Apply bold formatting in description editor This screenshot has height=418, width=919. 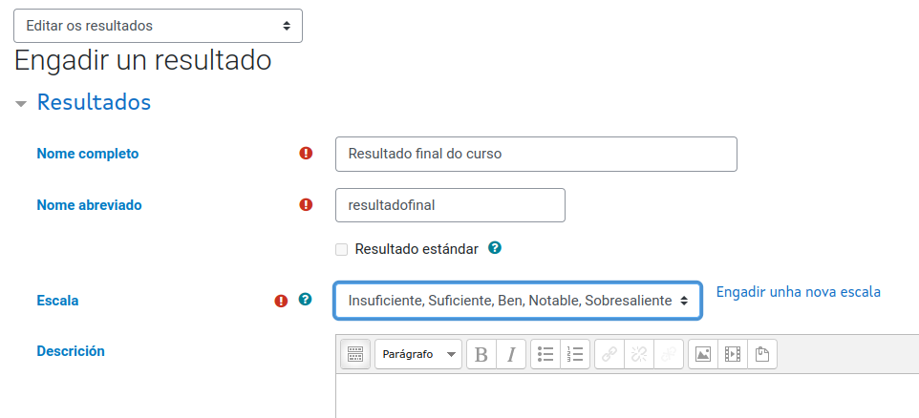[x=481, y=354]
